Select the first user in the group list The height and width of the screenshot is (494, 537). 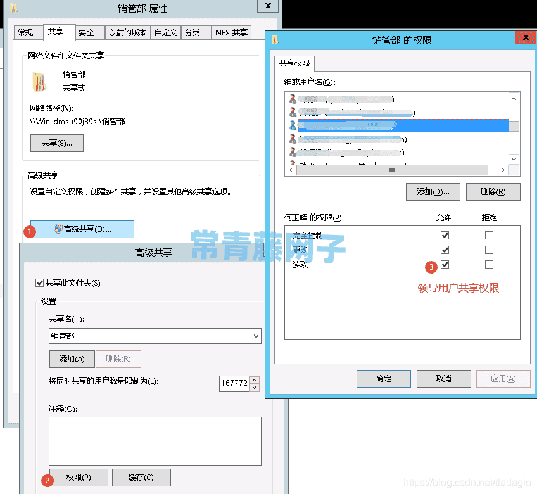pos(397,99)
